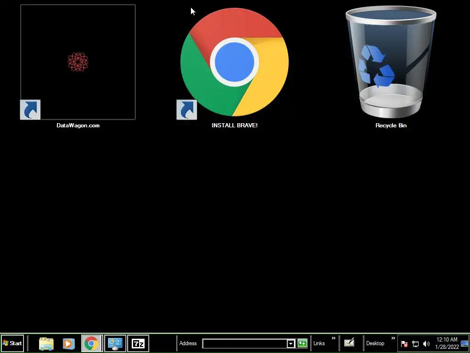This screenshot has height=353, width=470.
Task: Expand the Desktop toolbar chevron
Action: [393, 338]
